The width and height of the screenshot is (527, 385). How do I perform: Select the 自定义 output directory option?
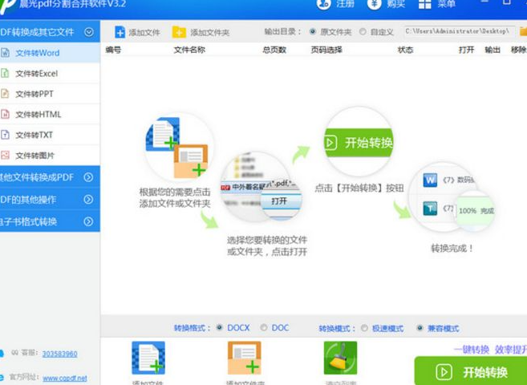pyautogui.click(x=363, y=32)
